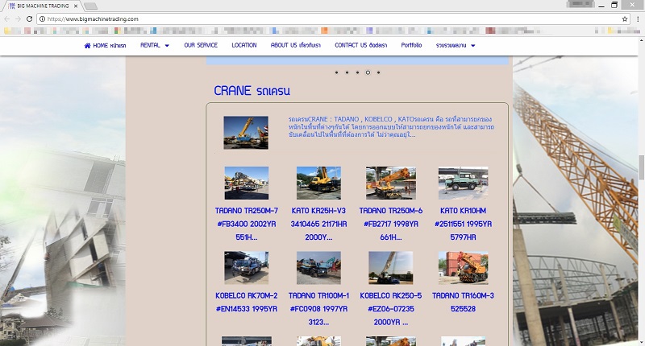This screenshot has width=645, height=346.
Task: Open TADANO TR250M-7 crane photo
Action: [247, 183]
